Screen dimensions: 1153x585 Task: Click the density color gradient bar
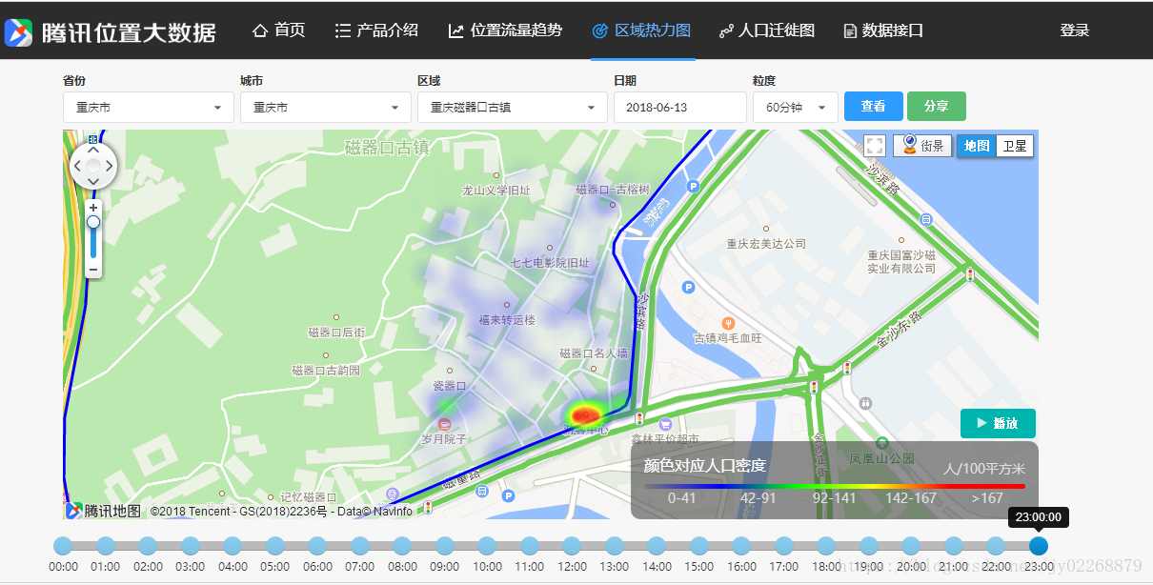(835, 486)
